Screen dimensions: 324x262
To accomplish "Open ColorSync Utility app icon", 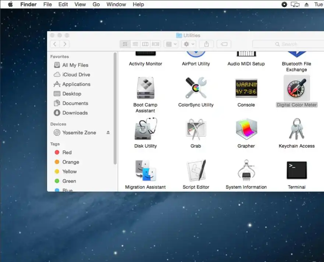I will click(196, 88).
